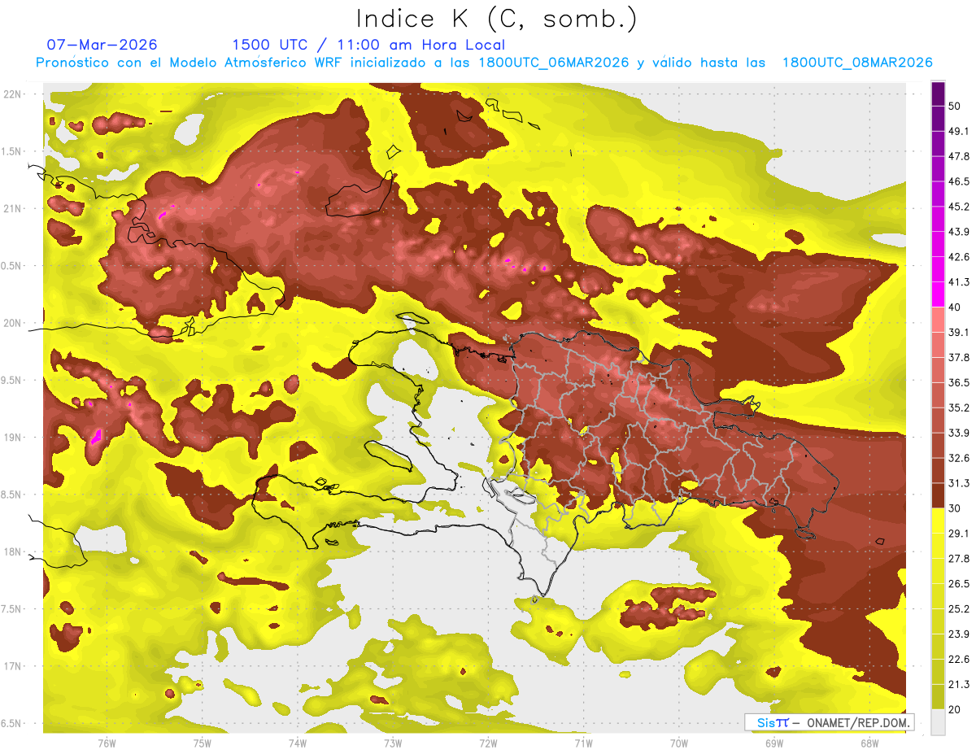Select the "33.9" colorbar value
This screenshot has width=976, height=754.
click(958, 433)
